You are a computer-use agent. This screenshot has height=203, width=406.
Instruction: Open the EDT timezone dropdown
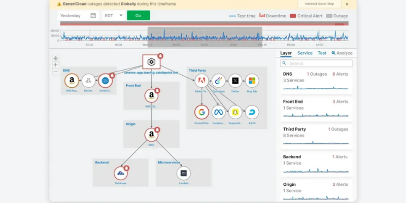(x=113, y=16)
